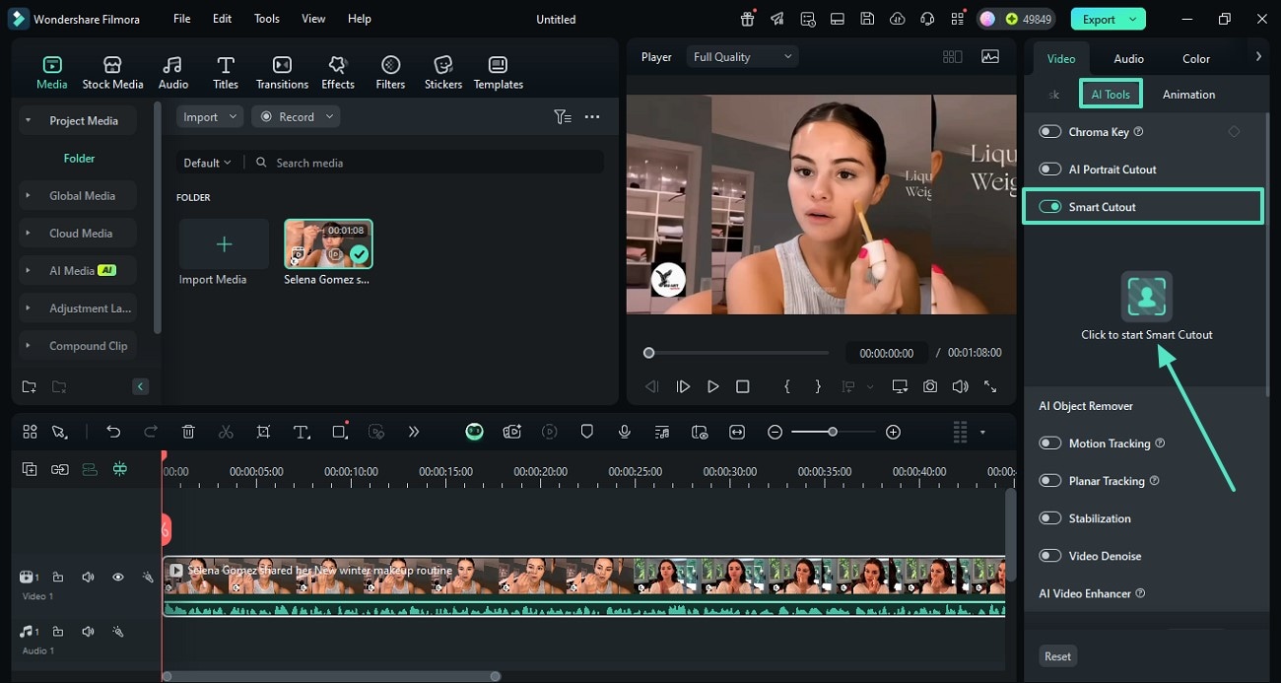The height and width of the screenshot is (683, 1281).
Task: Switch to the Color properties tab
Action: 1195,58
